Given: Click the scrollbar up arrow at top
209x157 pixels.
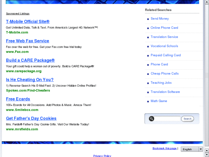Looking at the screenshot, I should 207,2.
